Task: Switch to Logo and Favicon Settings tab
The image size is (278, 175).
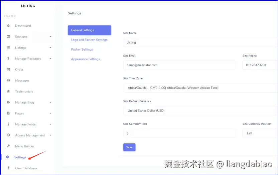Action: point(89,40)
